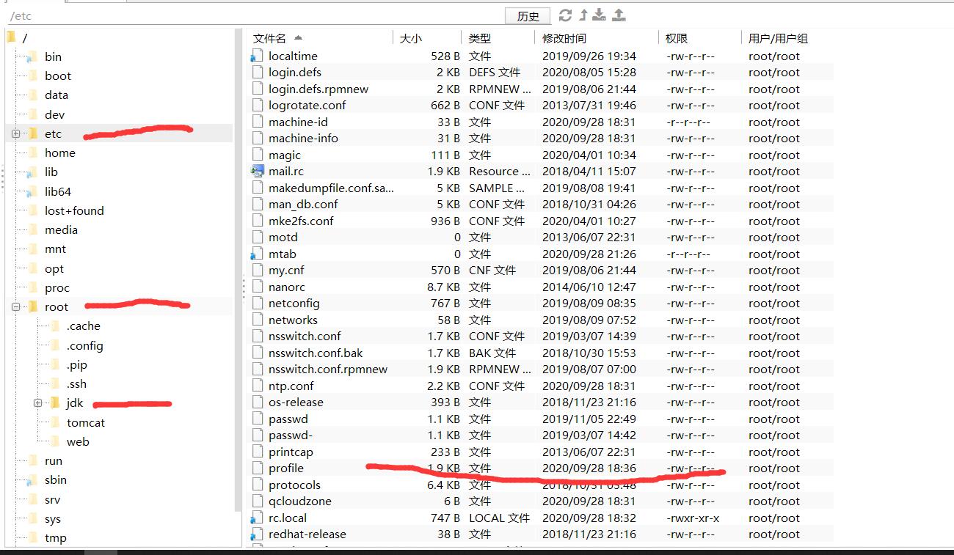Viewport: 954px width, 555px height.
Task: Click the run folder icon
Action: 32,460
